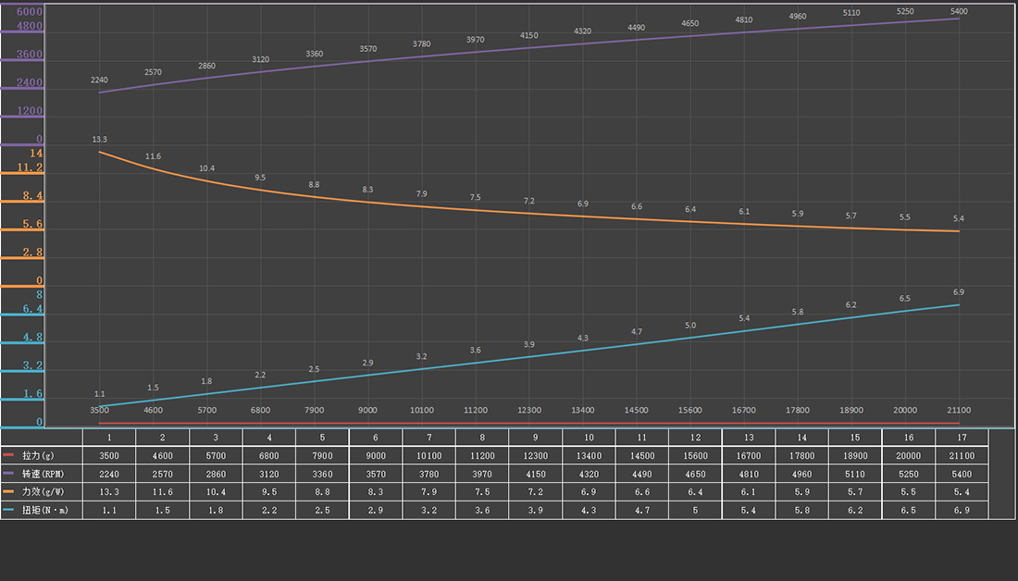Viewport: 1018px width, 581px height.
Task: Click the 6.9 data label on the cyan line
Action: coord(959,292)
